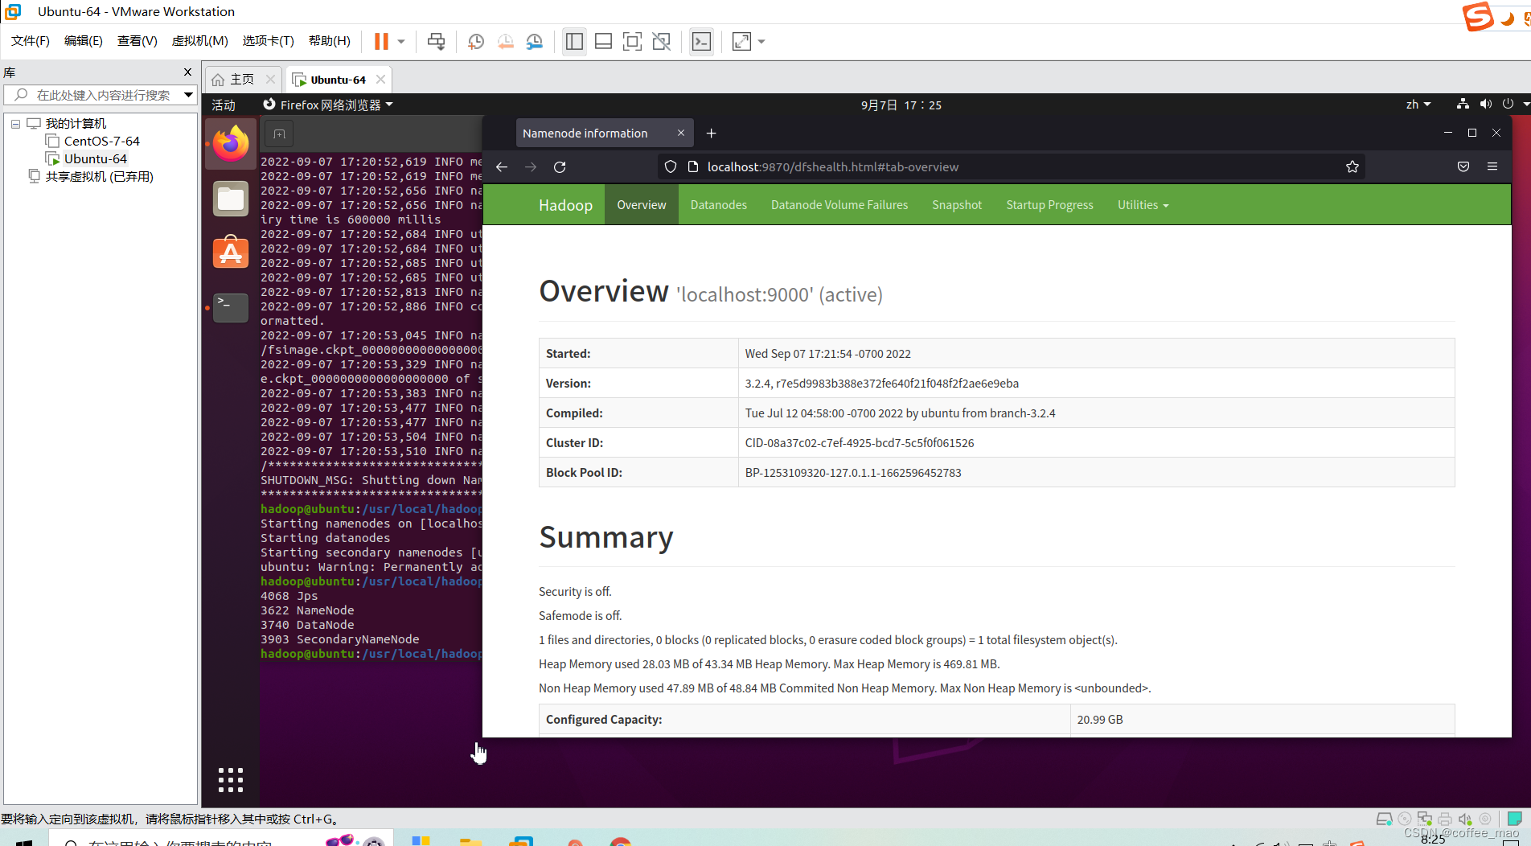1531x846 pixels.
Task: Close the 库 library panel
Action: (x=187, y=72)
